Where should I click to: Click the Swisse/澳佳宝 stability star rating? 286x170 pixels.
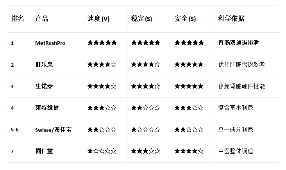pos(145,129)
